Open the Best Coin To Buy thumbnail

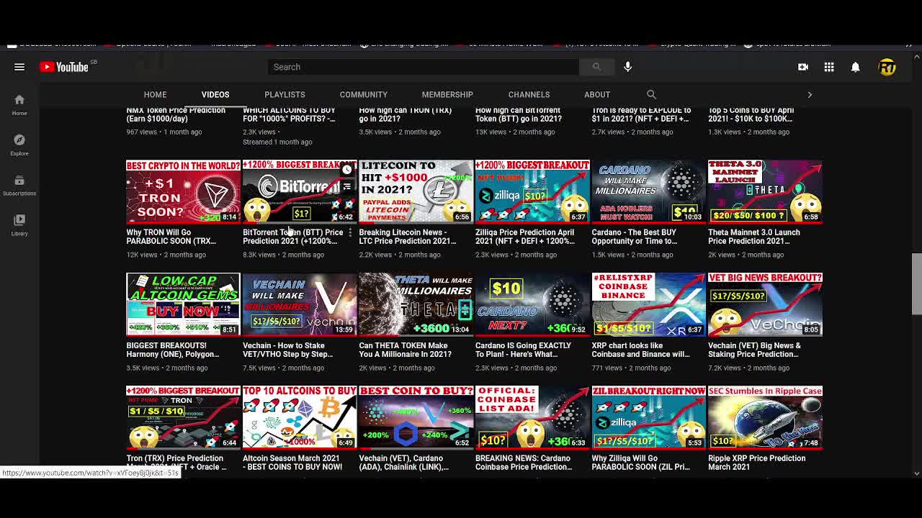click(416, 417)
